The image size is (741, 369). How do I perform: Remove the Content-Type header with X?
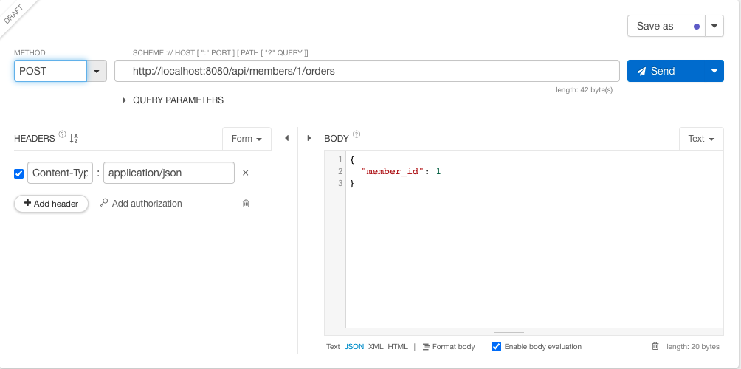[245, 173]
